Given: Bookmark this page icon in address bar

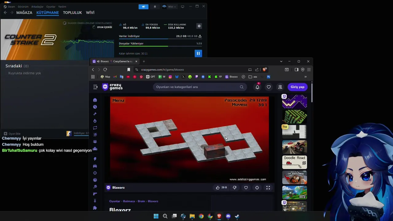Looking at the screenshot, I should tap(129, 70).
